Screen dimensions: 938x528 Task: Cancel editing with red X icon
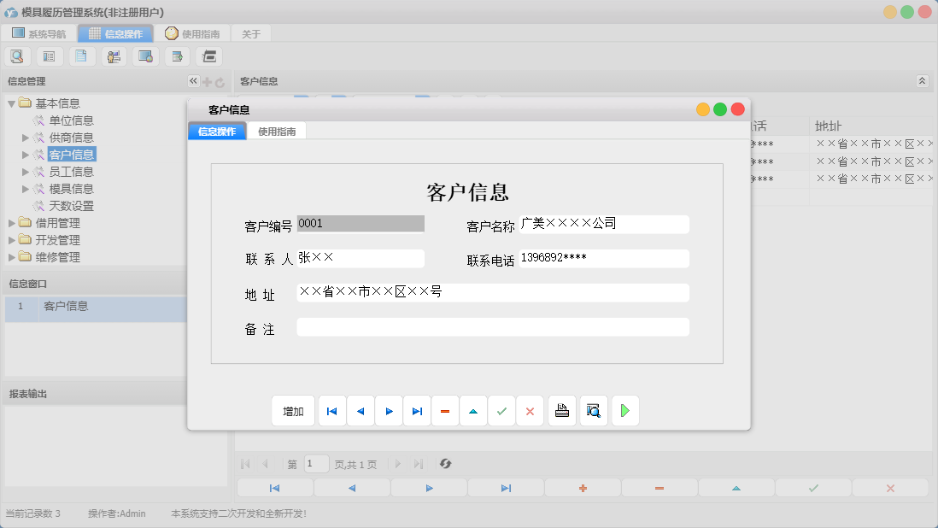(530, 411)
